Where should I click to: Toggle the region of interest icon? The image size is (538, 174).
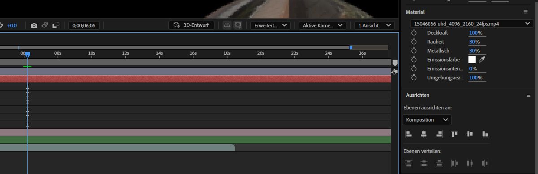[56, 26]
